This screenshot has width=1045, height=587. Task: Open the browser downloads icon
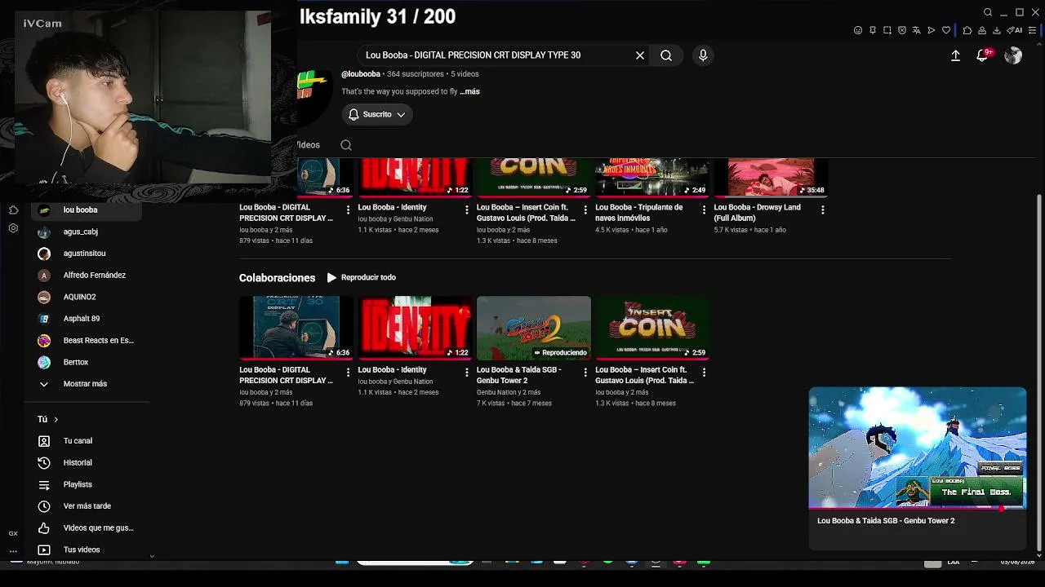(x=997, y=30)
